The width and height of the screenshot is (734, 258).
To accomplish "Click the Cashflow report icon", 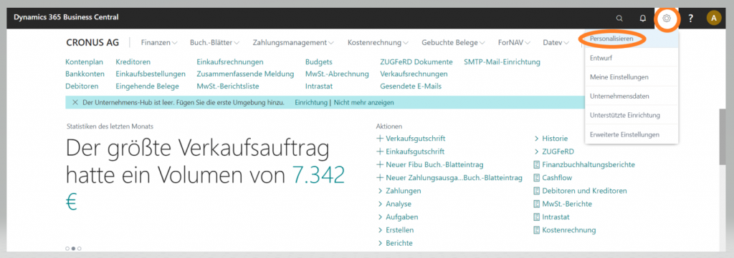I will 536,178.
